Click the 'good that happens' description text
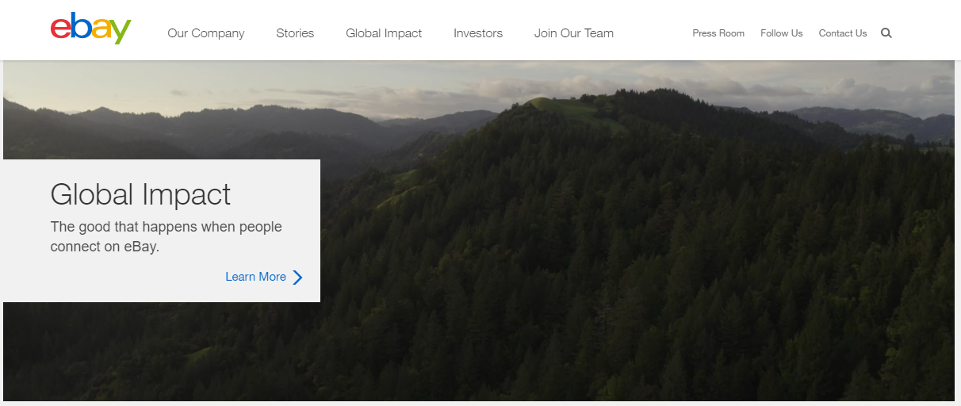 [167, 237]
